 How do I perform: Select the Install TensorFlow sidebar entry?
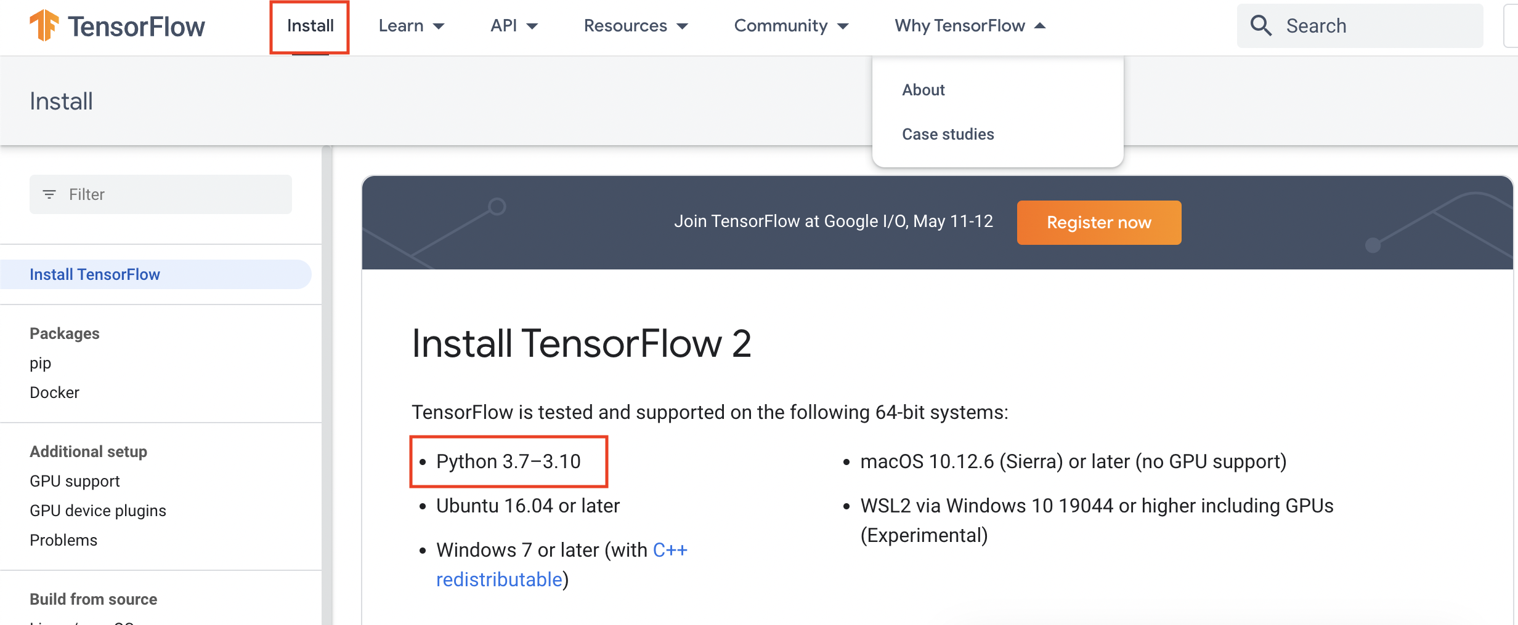click(94, 274)
